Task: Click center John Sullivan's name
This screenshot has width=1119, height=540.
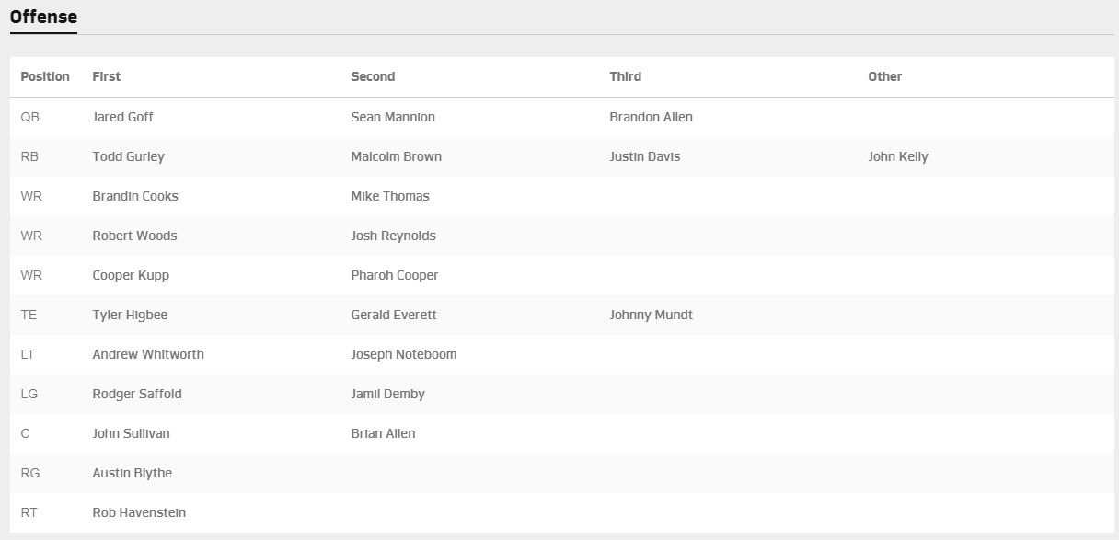Action: point(131,433)
